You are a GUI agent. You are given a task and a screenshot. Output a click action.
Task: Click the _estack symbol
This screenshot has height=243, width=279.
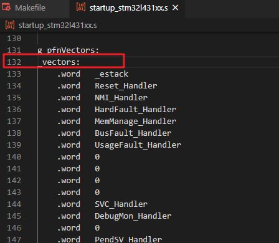pyautogui.click(x=111, y=74)
